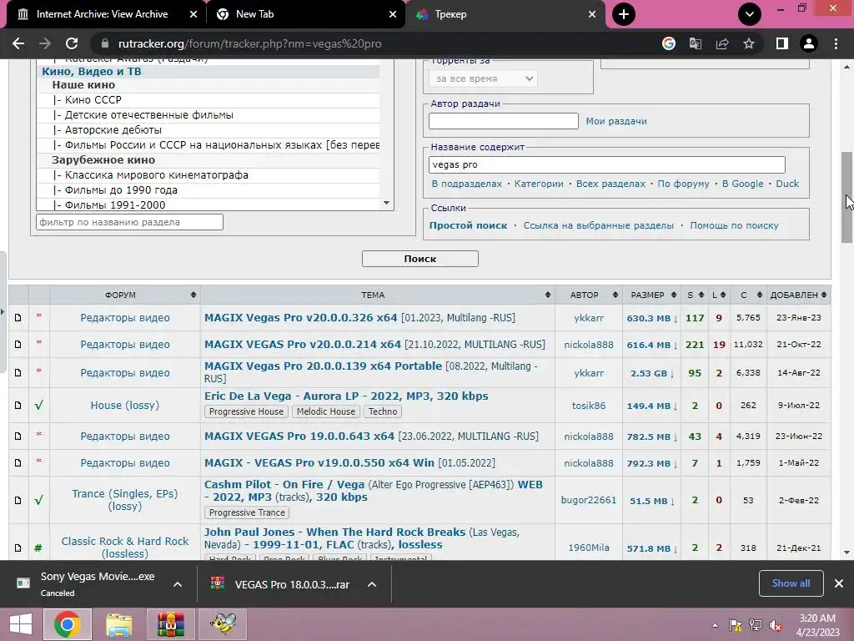Open MAGIX Vegas Pro v20.0.0.326 x64 topic
The image size is (854, 641).
pos(300,318)
